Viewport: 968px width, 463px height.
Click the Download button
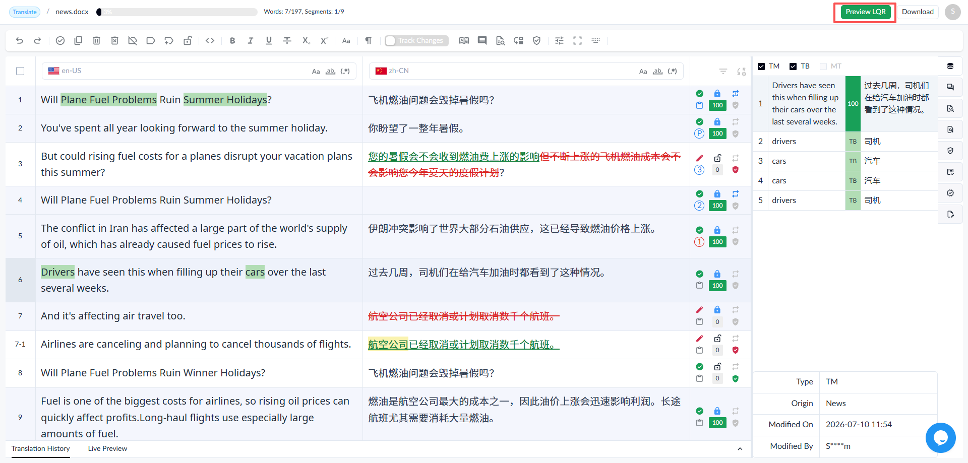coord(918,12)
